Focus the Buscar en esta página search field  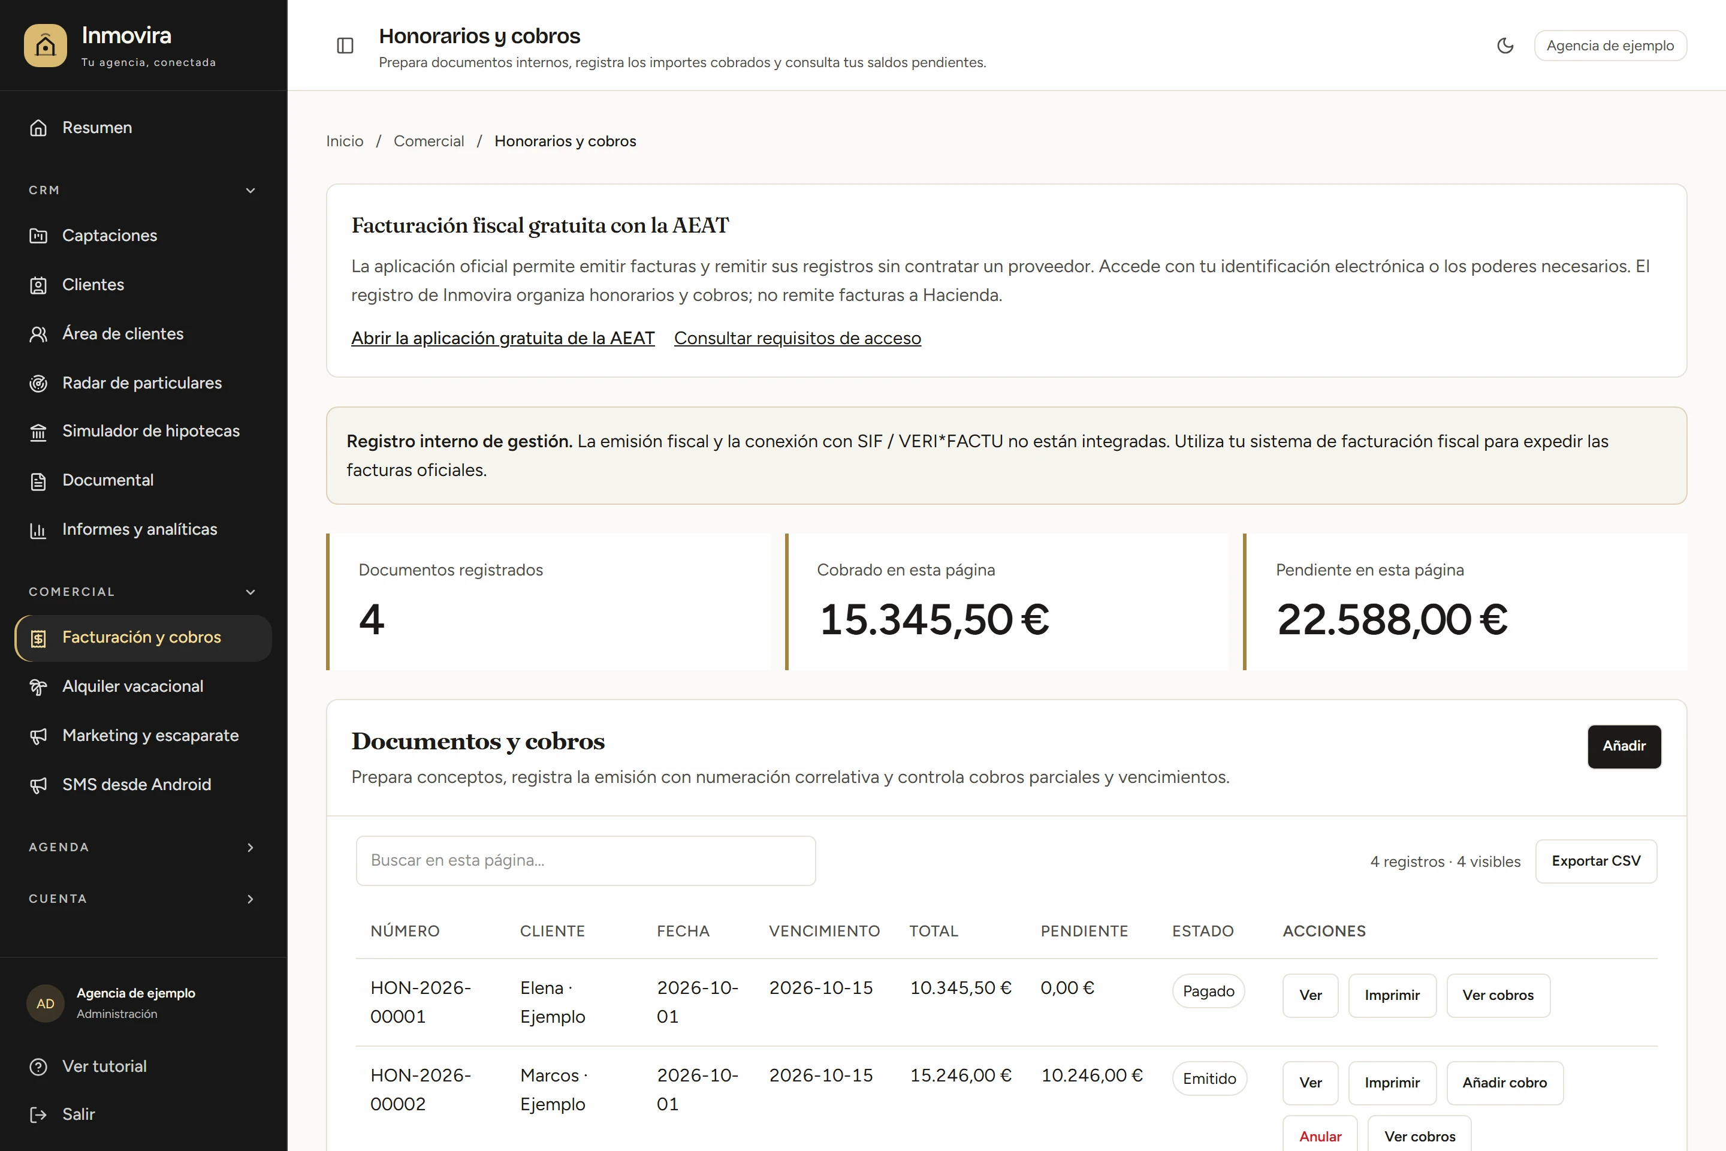[585, 860]
